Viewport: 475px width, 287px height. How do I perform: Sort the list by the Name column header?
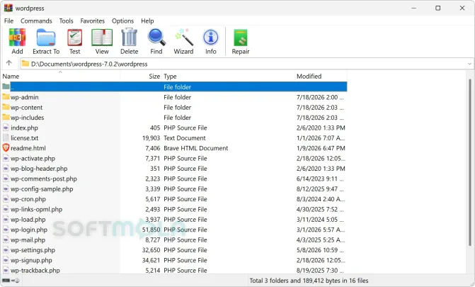(61, 76)
